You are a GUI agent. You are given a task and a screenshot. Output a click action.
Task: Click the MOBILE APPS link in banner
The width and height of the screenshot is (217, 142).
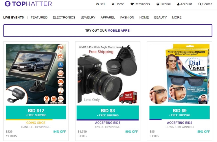point(119,30)
